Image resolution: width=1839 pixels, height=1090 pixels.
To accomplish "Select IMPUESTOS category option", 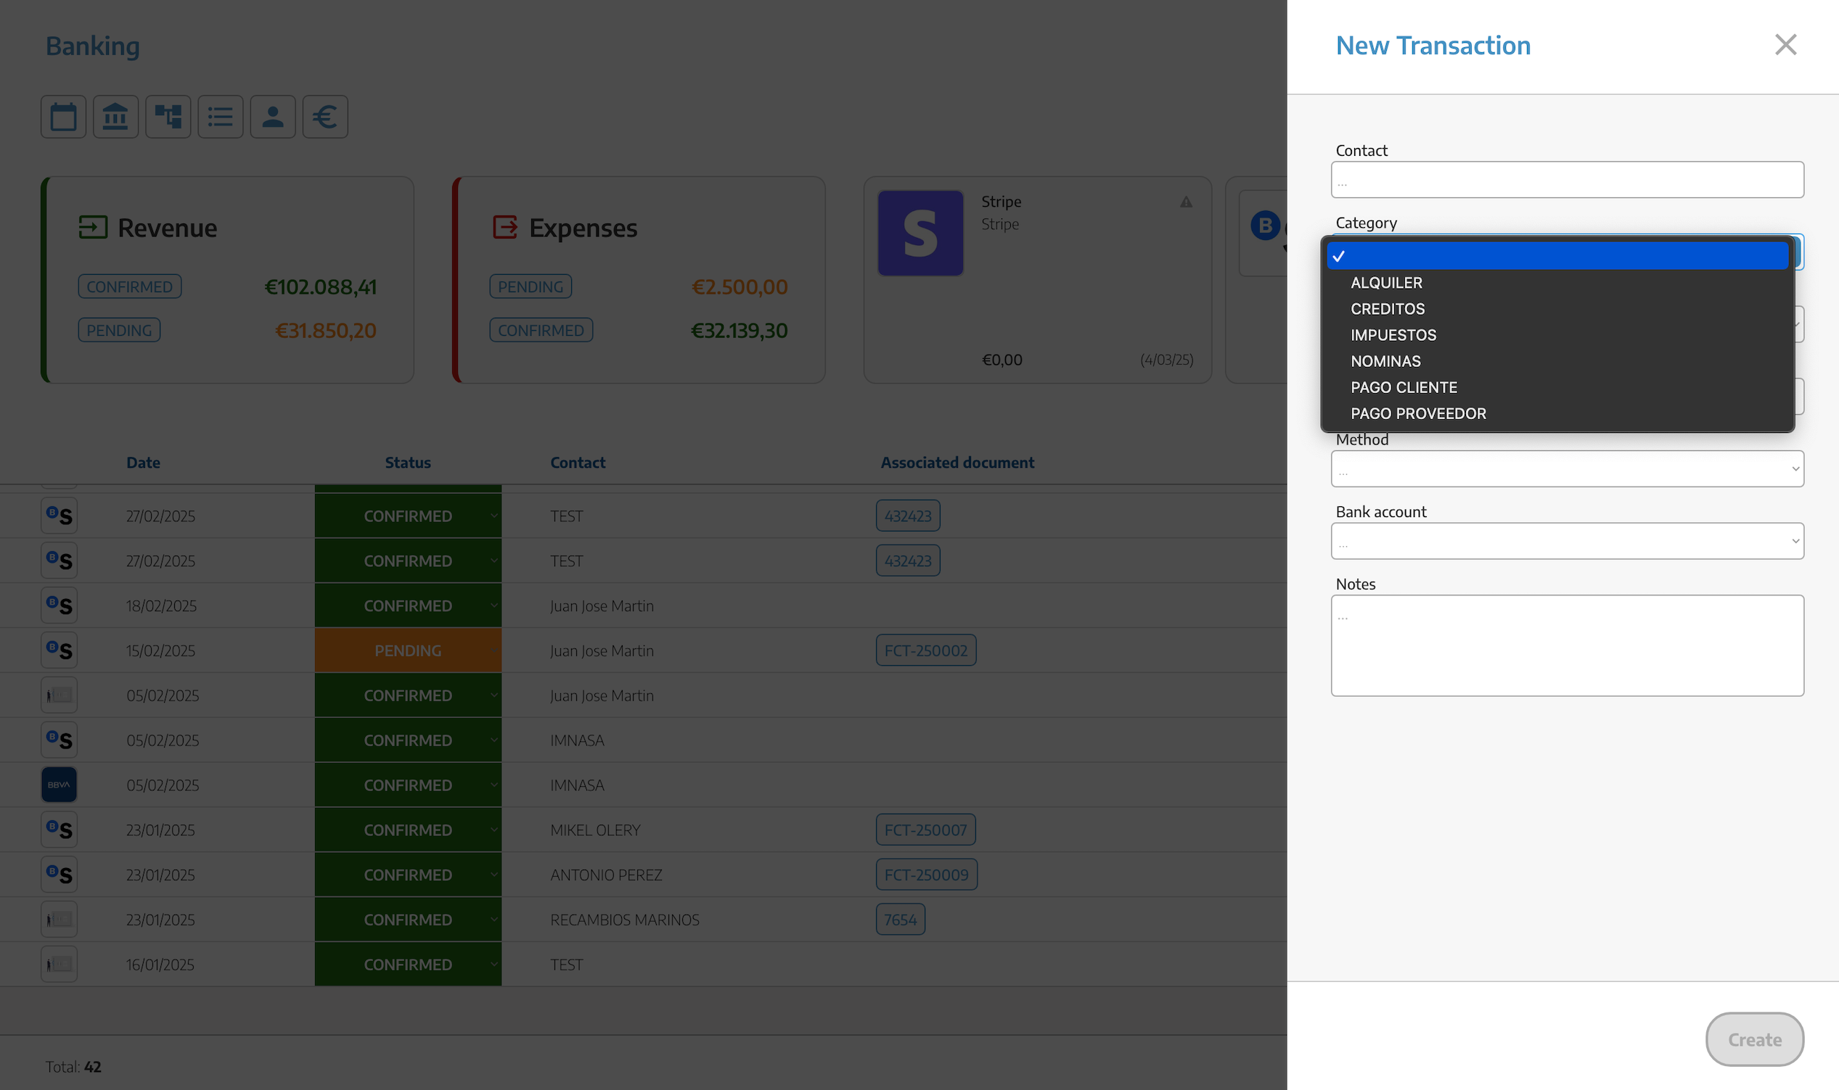I will [1557, 335].
